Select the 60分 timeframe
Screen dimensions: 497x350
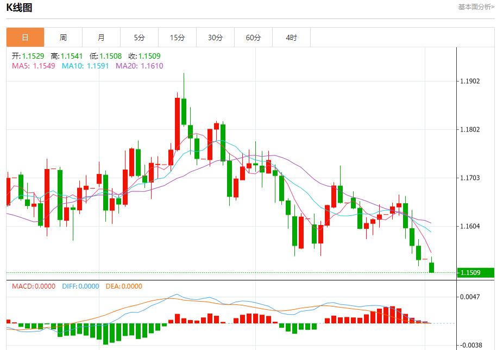[253, 37]
